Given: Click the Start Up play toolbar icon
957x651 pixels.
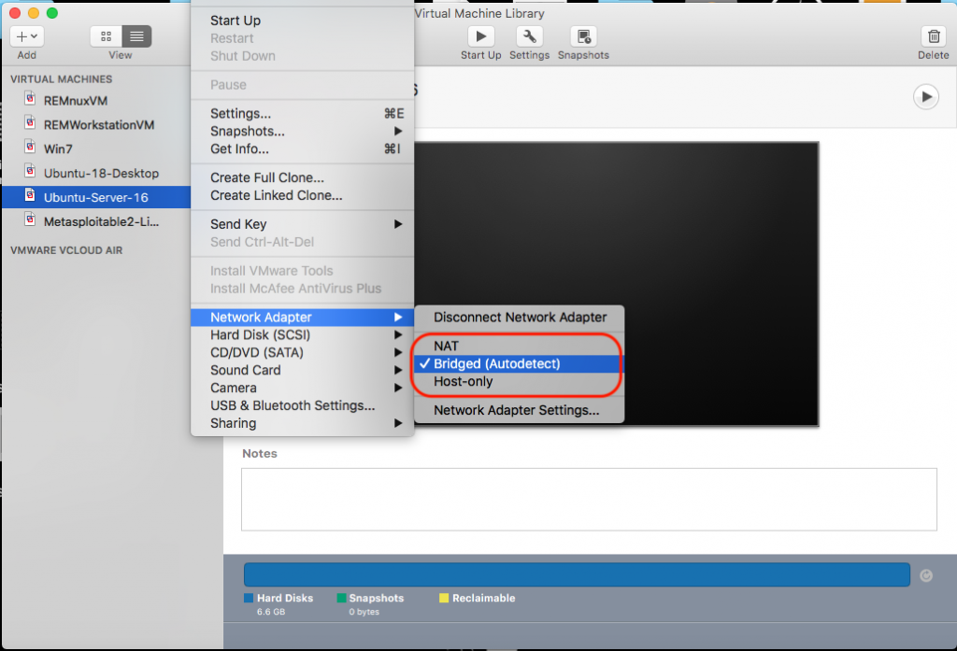Looking at the screenshot, I should point(481,36).
